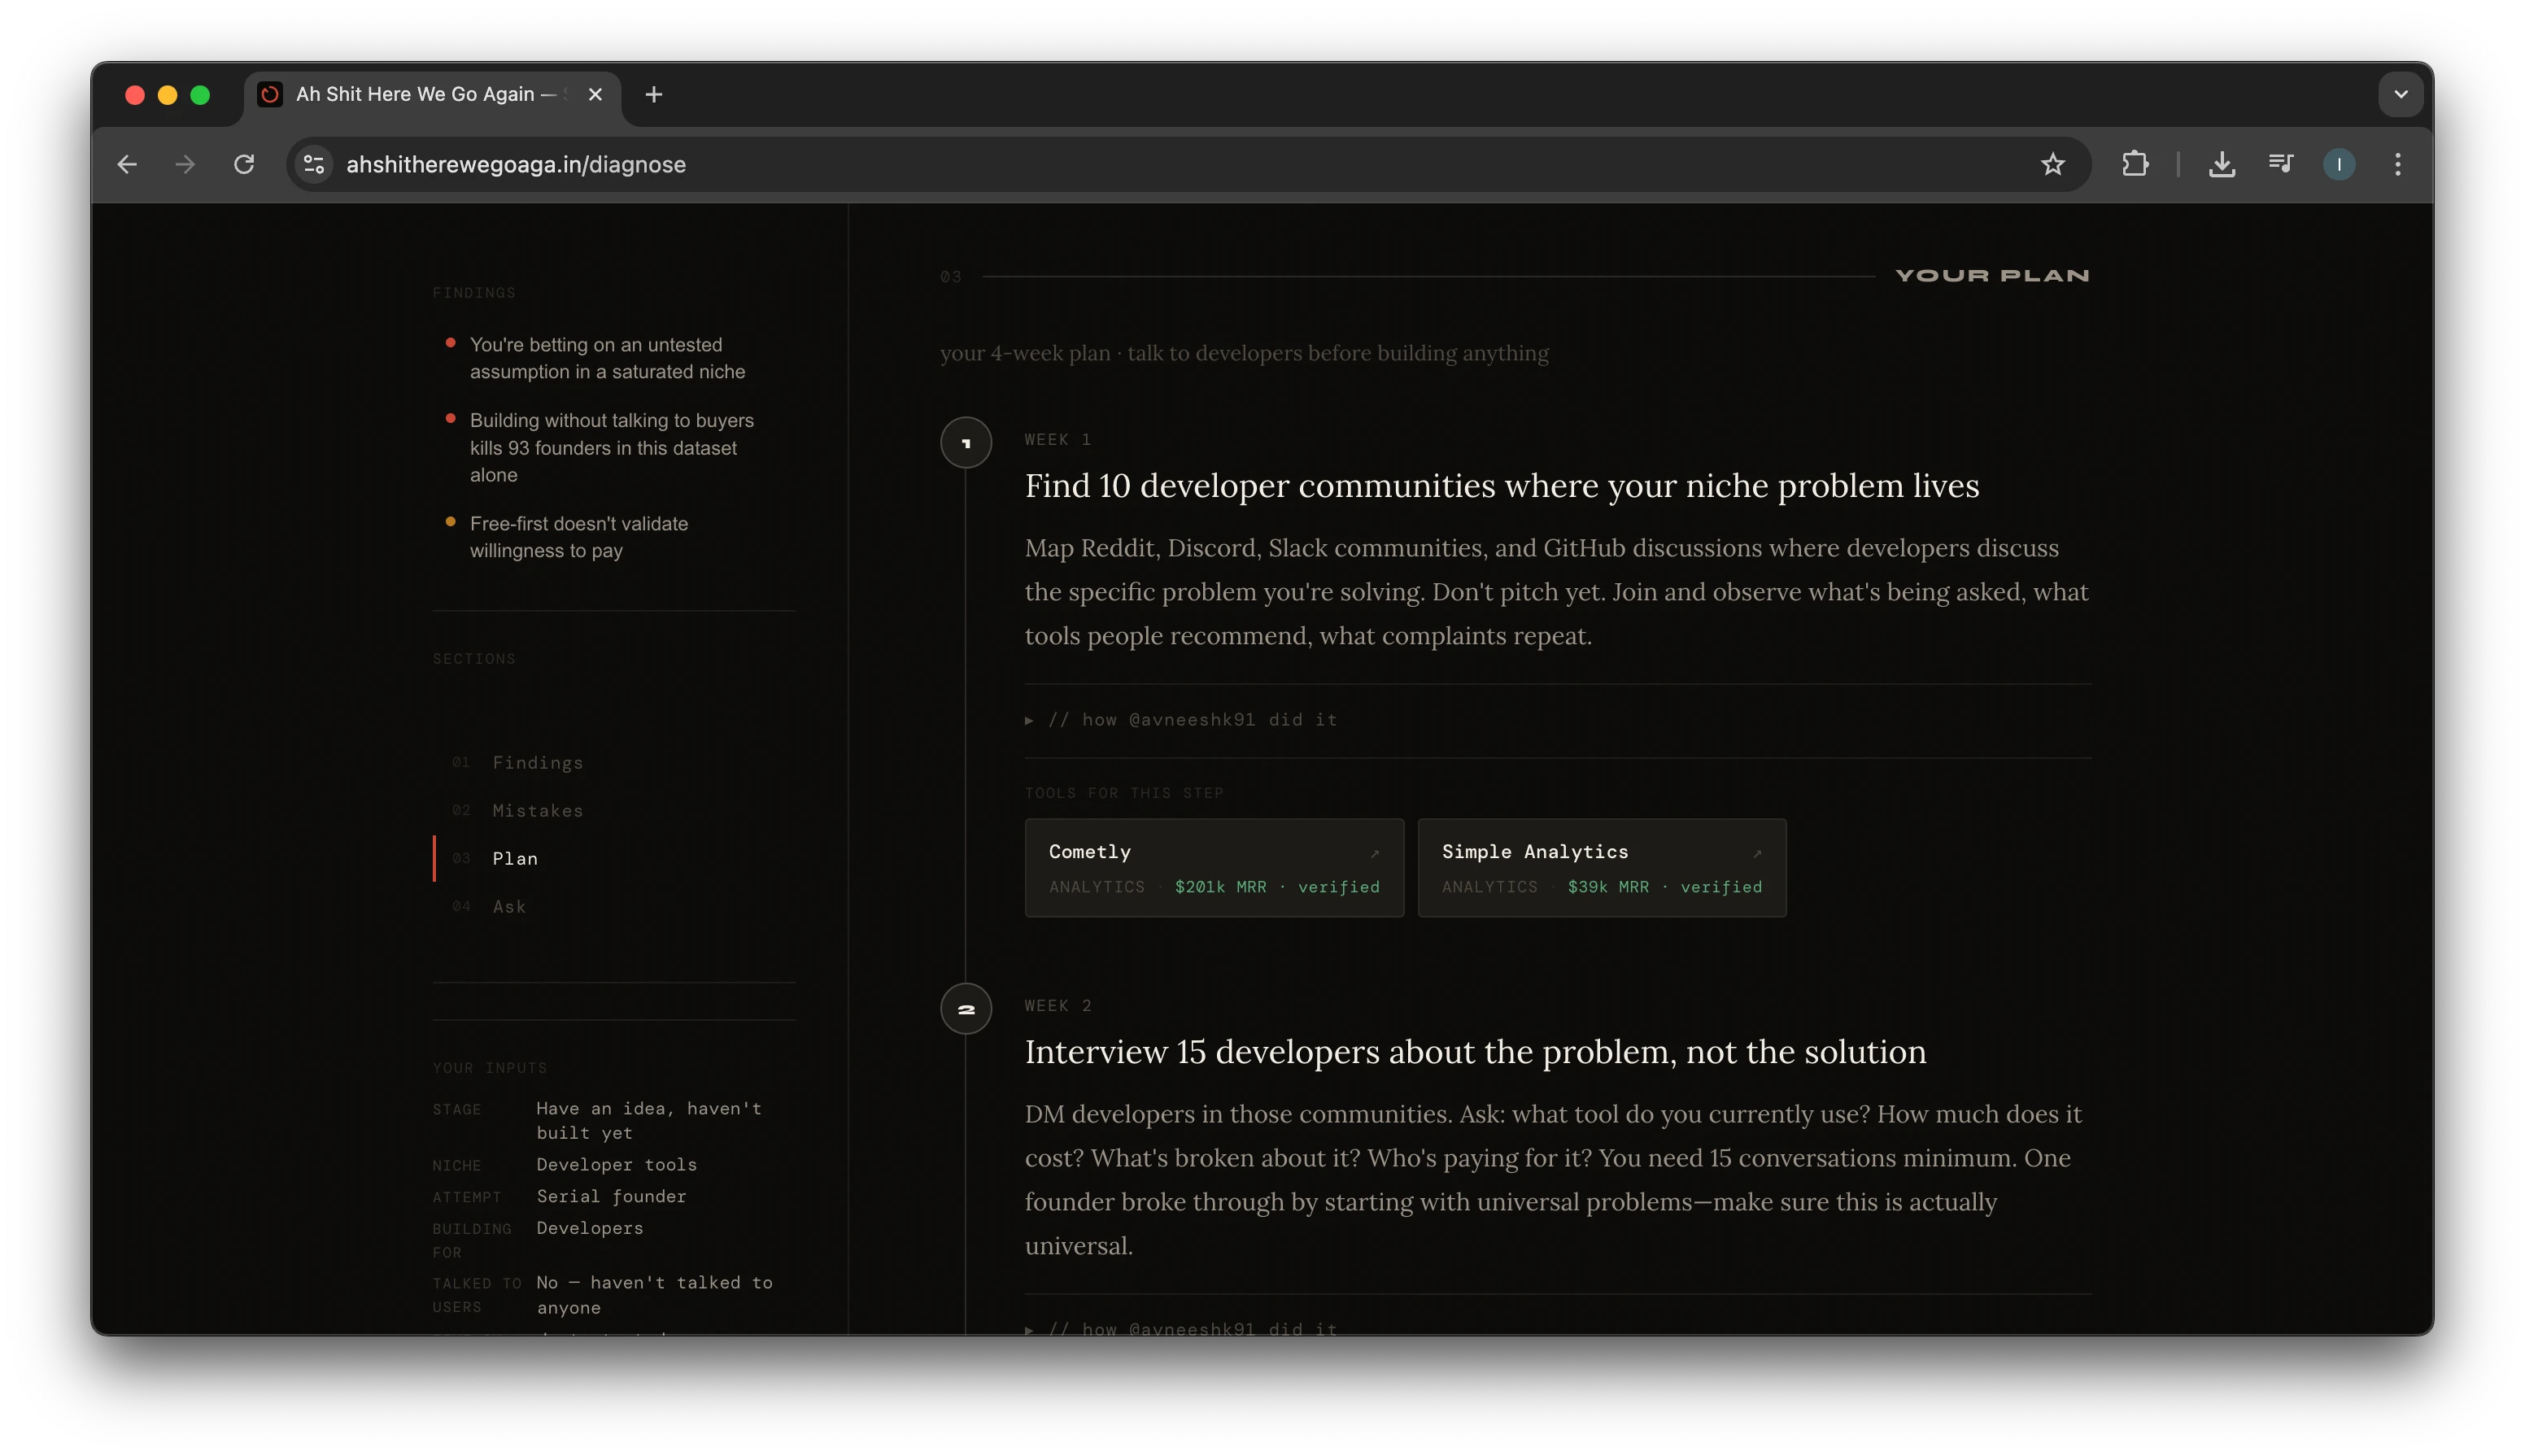Open Chrome three-dot menu
This screenshot has height=1456, width=2525.
[x=2397, y=164]
